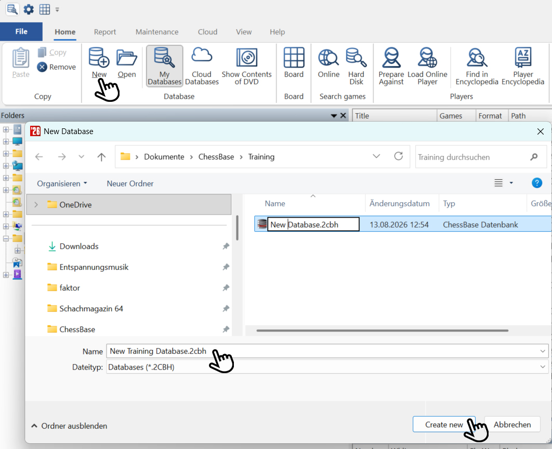
Task: Click the Create new button
Action: click(444, 425)
